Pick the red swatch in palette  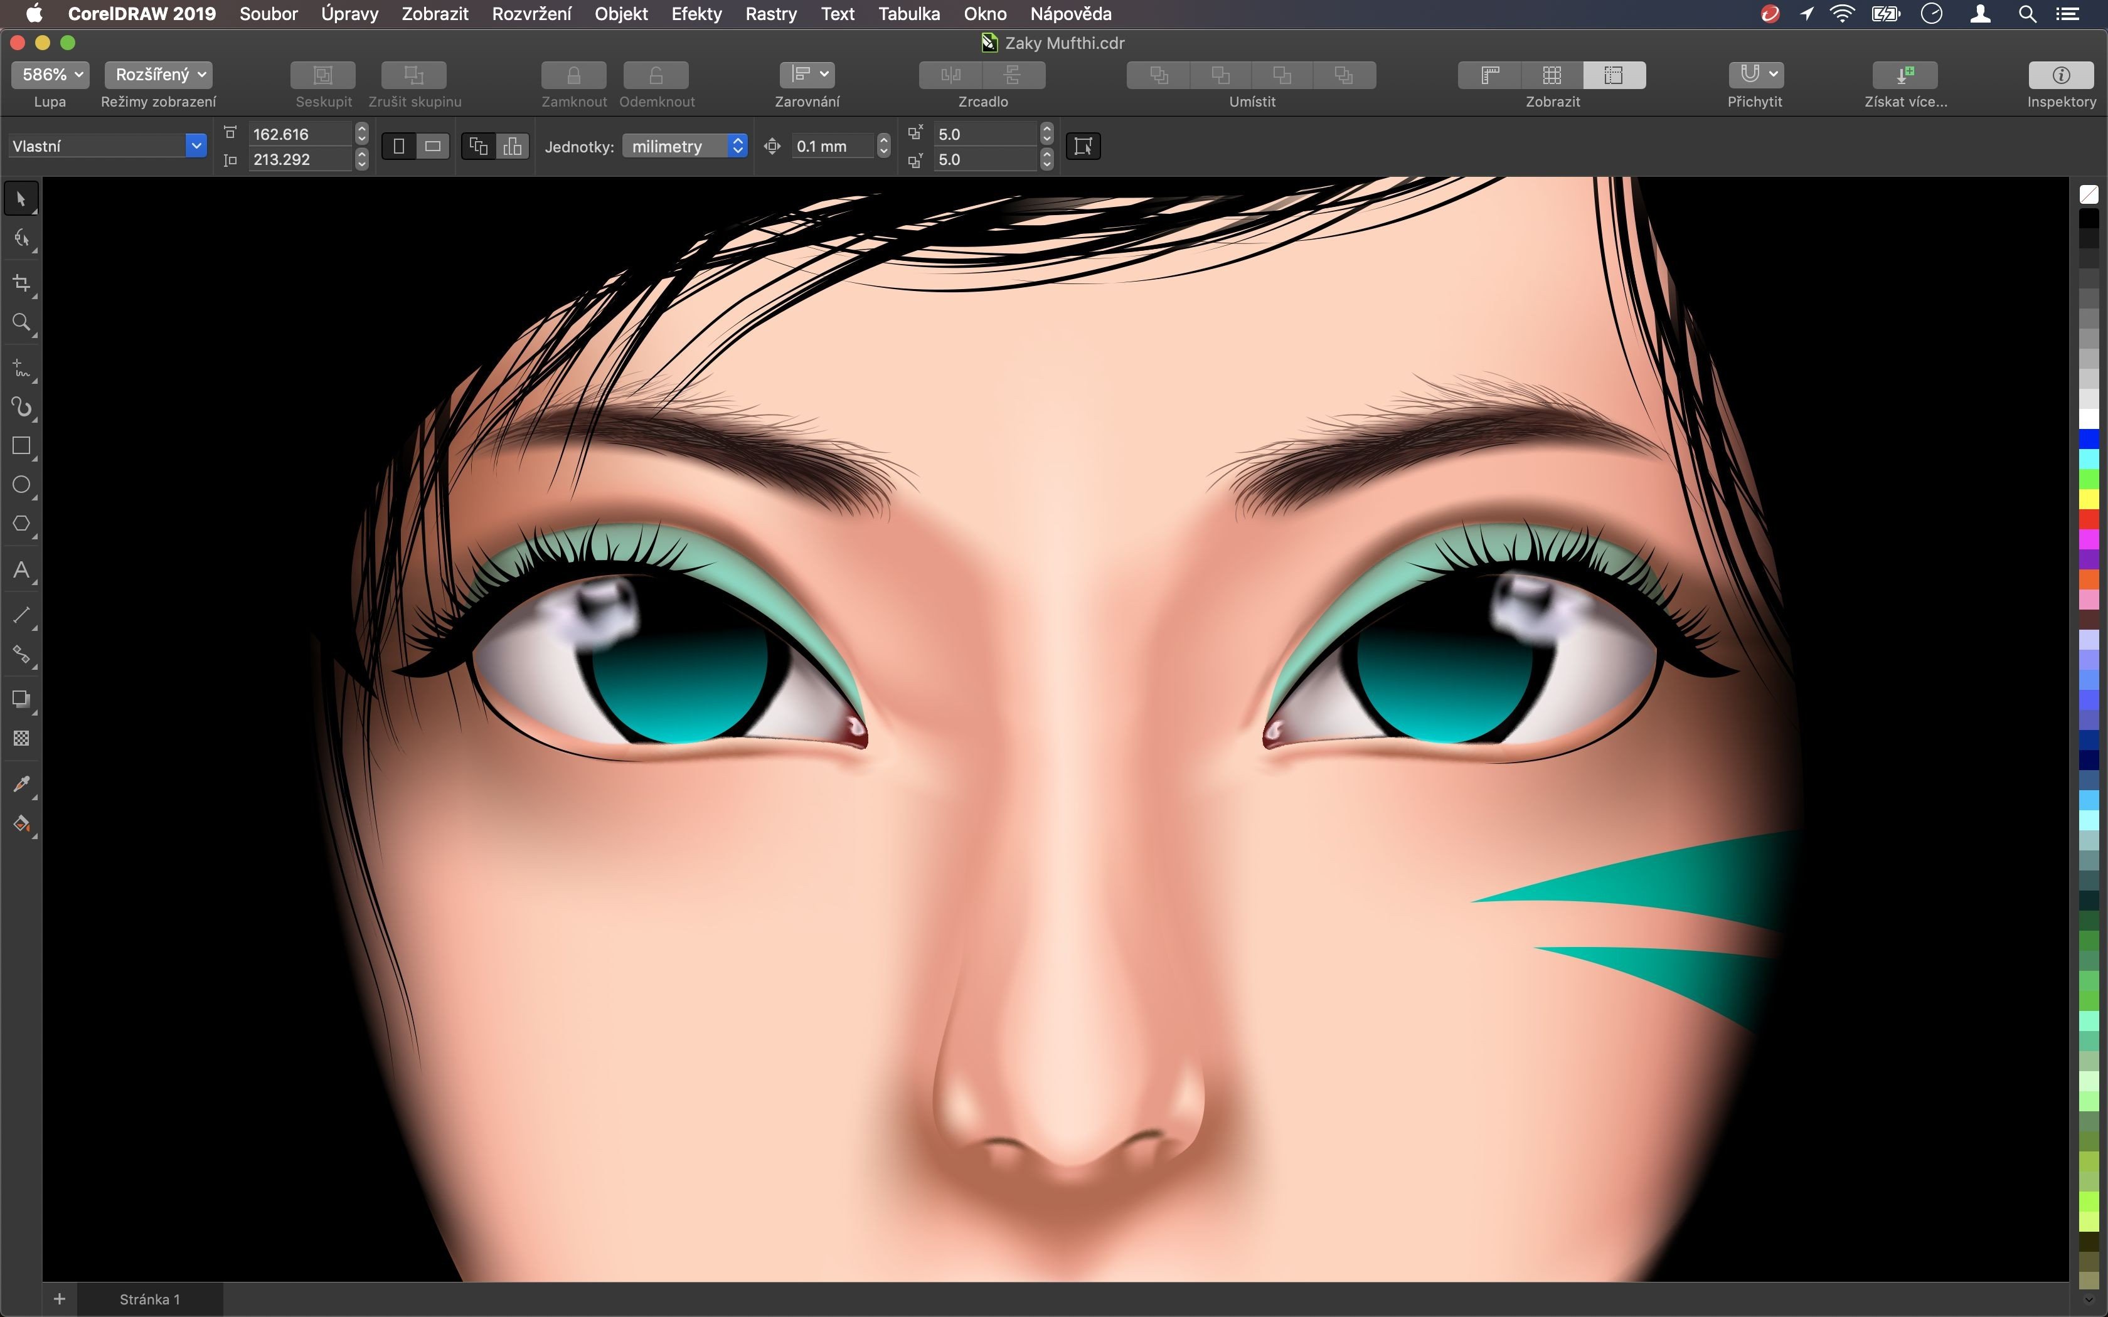(x=2088, y=519)
